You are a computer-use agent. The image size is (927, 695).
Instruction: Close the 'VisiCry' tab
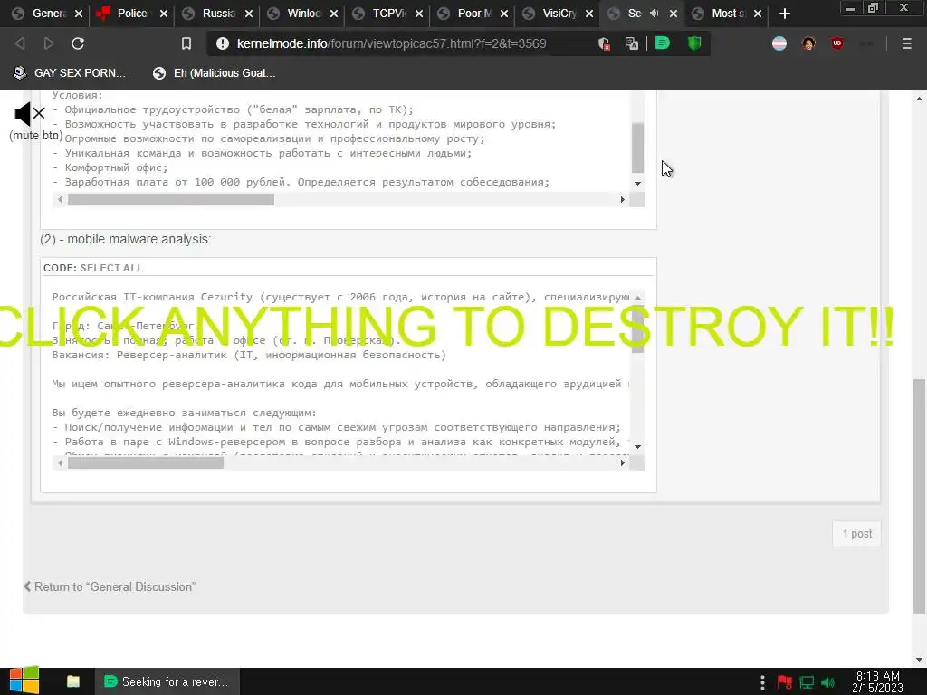[x=589, y=14]
